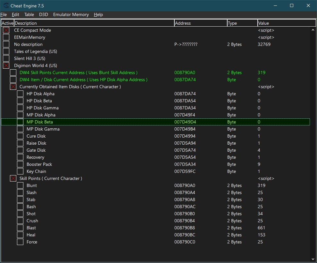Freeze the Cure Disk checkbox
The width and height of the screenshot is (317, 263).
(20, 136)
